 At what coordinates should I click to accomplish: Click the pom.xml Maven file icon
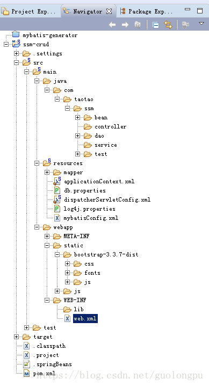[26, 374]
